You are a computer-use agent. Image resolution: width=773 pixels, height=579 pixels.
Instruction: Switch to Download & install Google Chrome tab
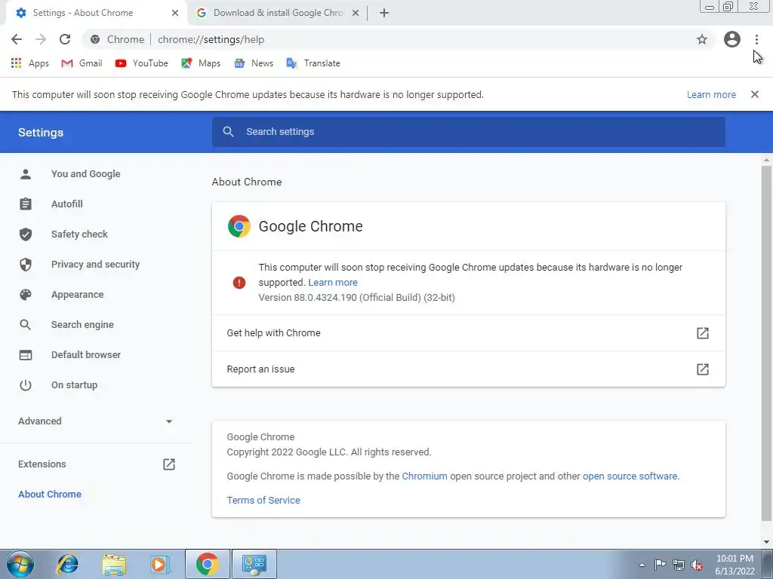click(x=276, y=13)
